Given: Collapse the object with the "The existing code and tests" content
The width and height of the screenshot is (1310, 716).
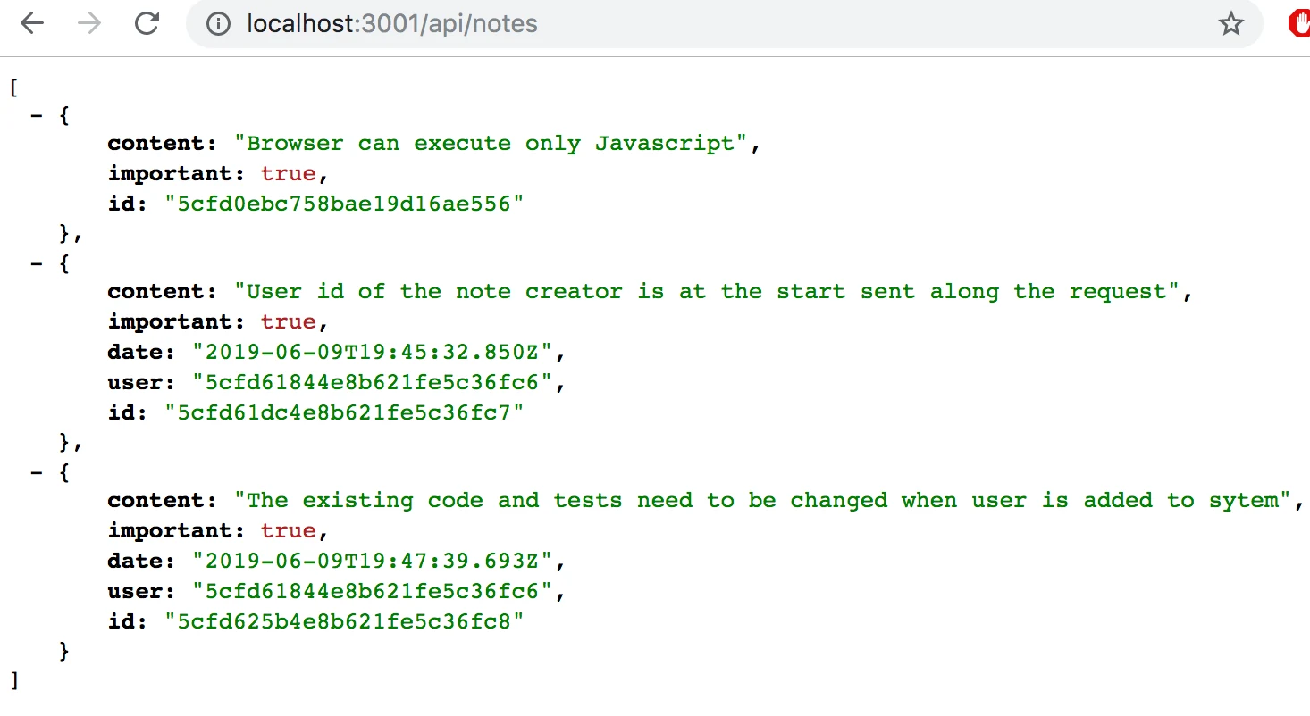Looking at the screenshot, I should [37, 471].
